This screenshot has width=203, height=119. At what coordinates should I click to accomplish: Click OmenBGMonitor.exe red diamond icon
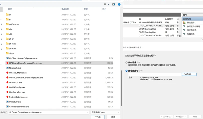coord(7,73)
